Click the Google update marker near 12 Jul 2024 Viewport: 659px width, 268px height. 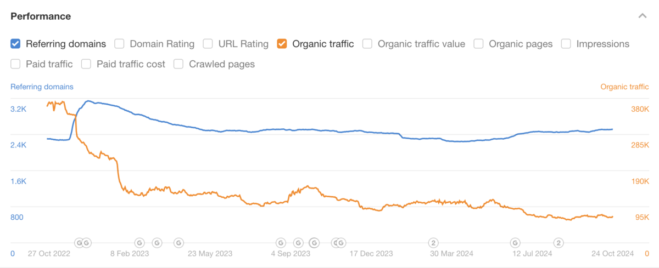point(515,242)
